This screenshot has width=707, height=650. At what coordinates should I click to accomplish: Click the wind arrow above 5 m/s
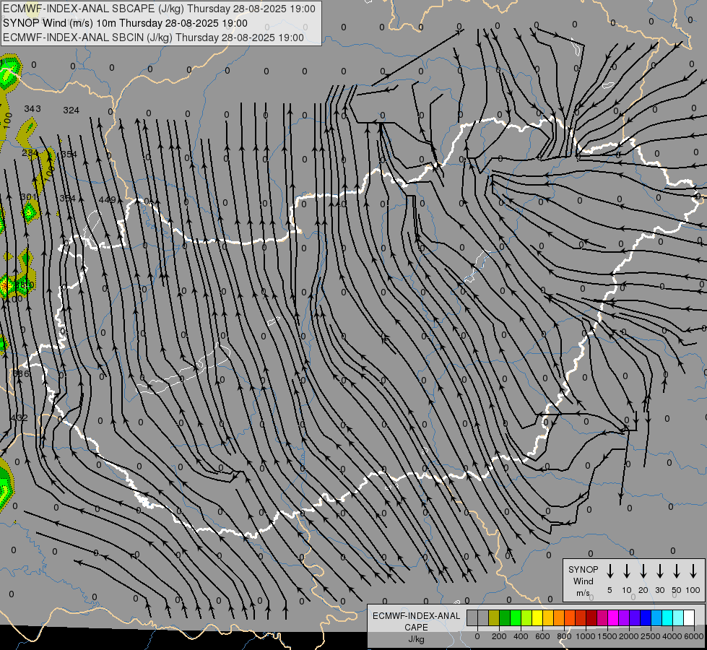(x=610, y=571)
